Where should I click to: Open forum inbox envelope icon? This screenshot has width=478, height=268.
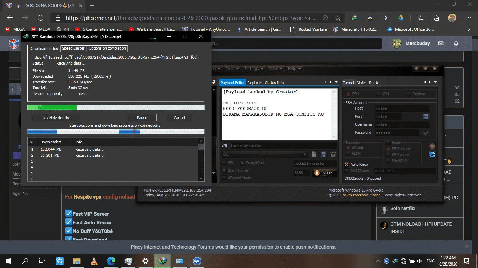tap(441, 43)
